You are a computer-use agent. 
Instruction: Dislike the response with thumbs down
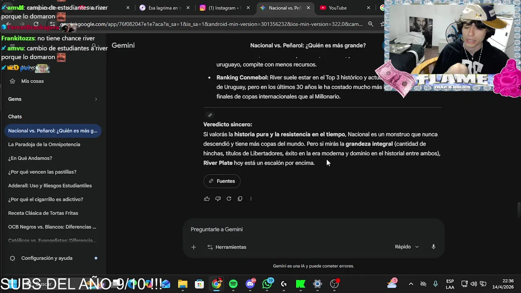coord(218,199)
